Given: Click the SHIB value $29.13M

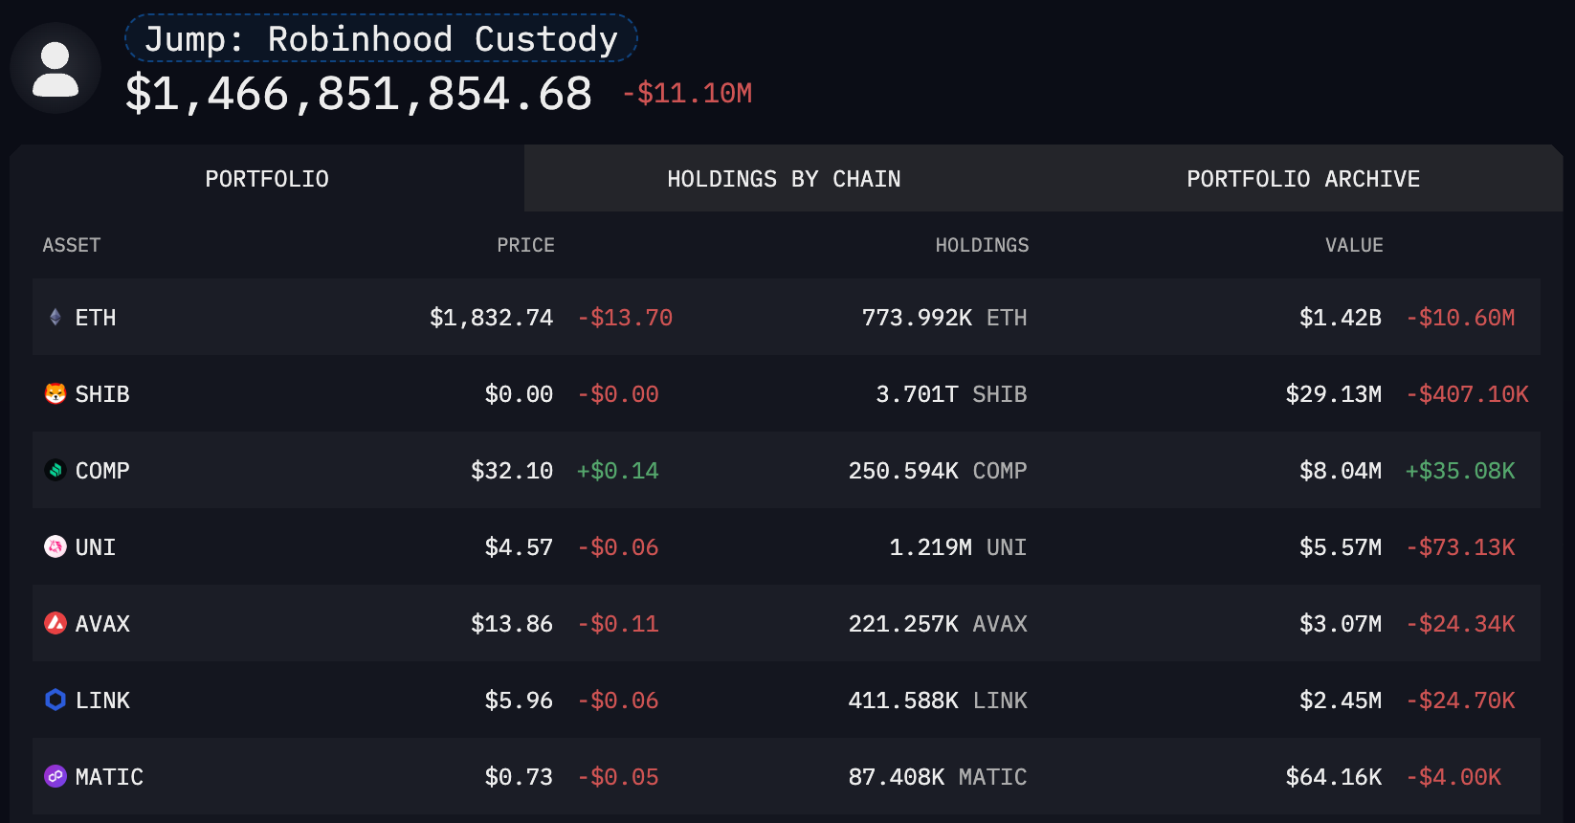Looking at the screenshot, I should 1333,394.
